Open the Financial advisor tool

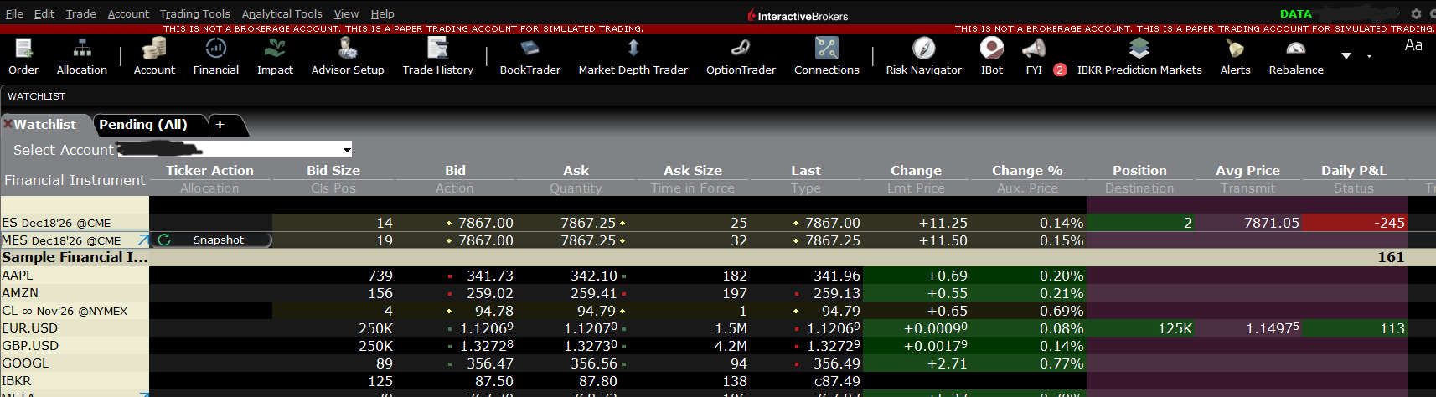216,56
